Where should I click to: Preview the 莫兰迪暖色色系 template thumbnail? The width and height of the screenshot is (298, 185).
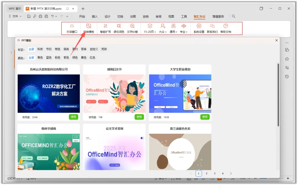pyautogui.click(x=180, y=152)
